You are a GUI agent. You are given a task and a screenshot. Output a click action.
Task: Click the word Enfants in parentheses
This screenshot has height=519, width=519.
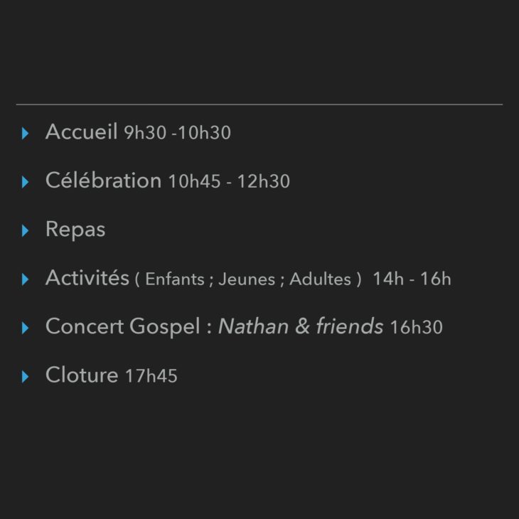coord(175,279)
